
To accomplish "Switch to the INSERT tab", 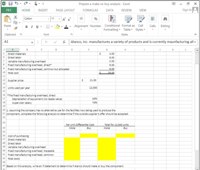I will point(43,10).
